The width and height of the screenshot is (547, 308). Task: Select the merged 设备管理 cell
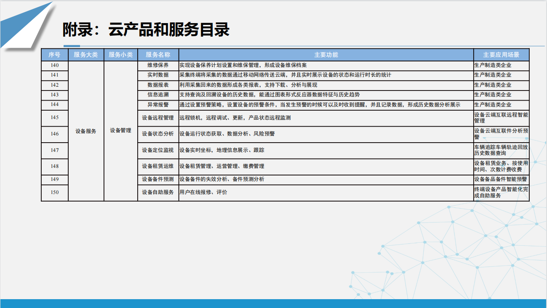pos(120,130)
